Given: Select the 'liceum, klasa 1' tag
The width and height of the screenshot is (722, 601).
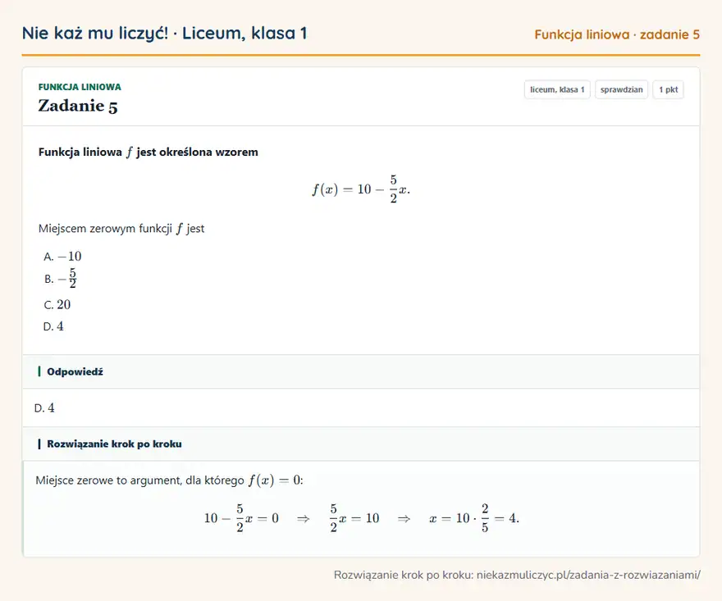Looking at the screenshot, I should pos(557,89).
